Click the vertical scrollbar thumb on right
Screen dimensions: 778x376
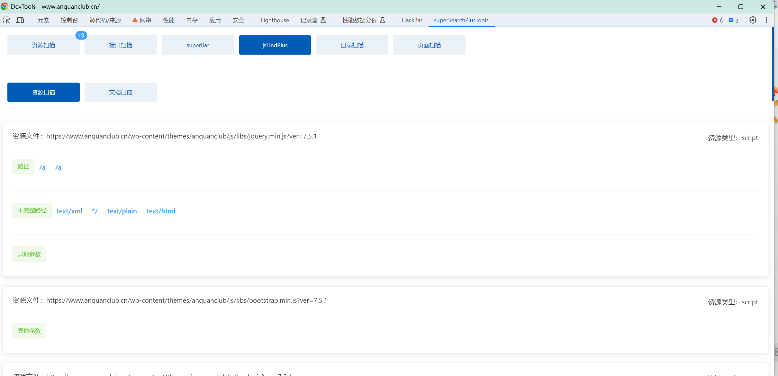click(x=773, y=64)
